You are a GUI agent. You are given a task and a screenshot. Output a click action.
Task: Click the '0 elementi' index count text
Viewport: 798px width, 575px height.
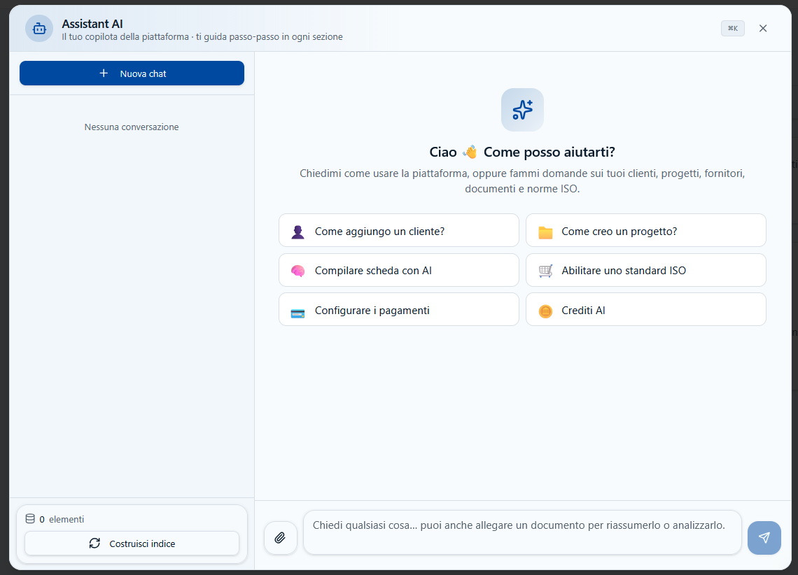[x=62, y=519]
